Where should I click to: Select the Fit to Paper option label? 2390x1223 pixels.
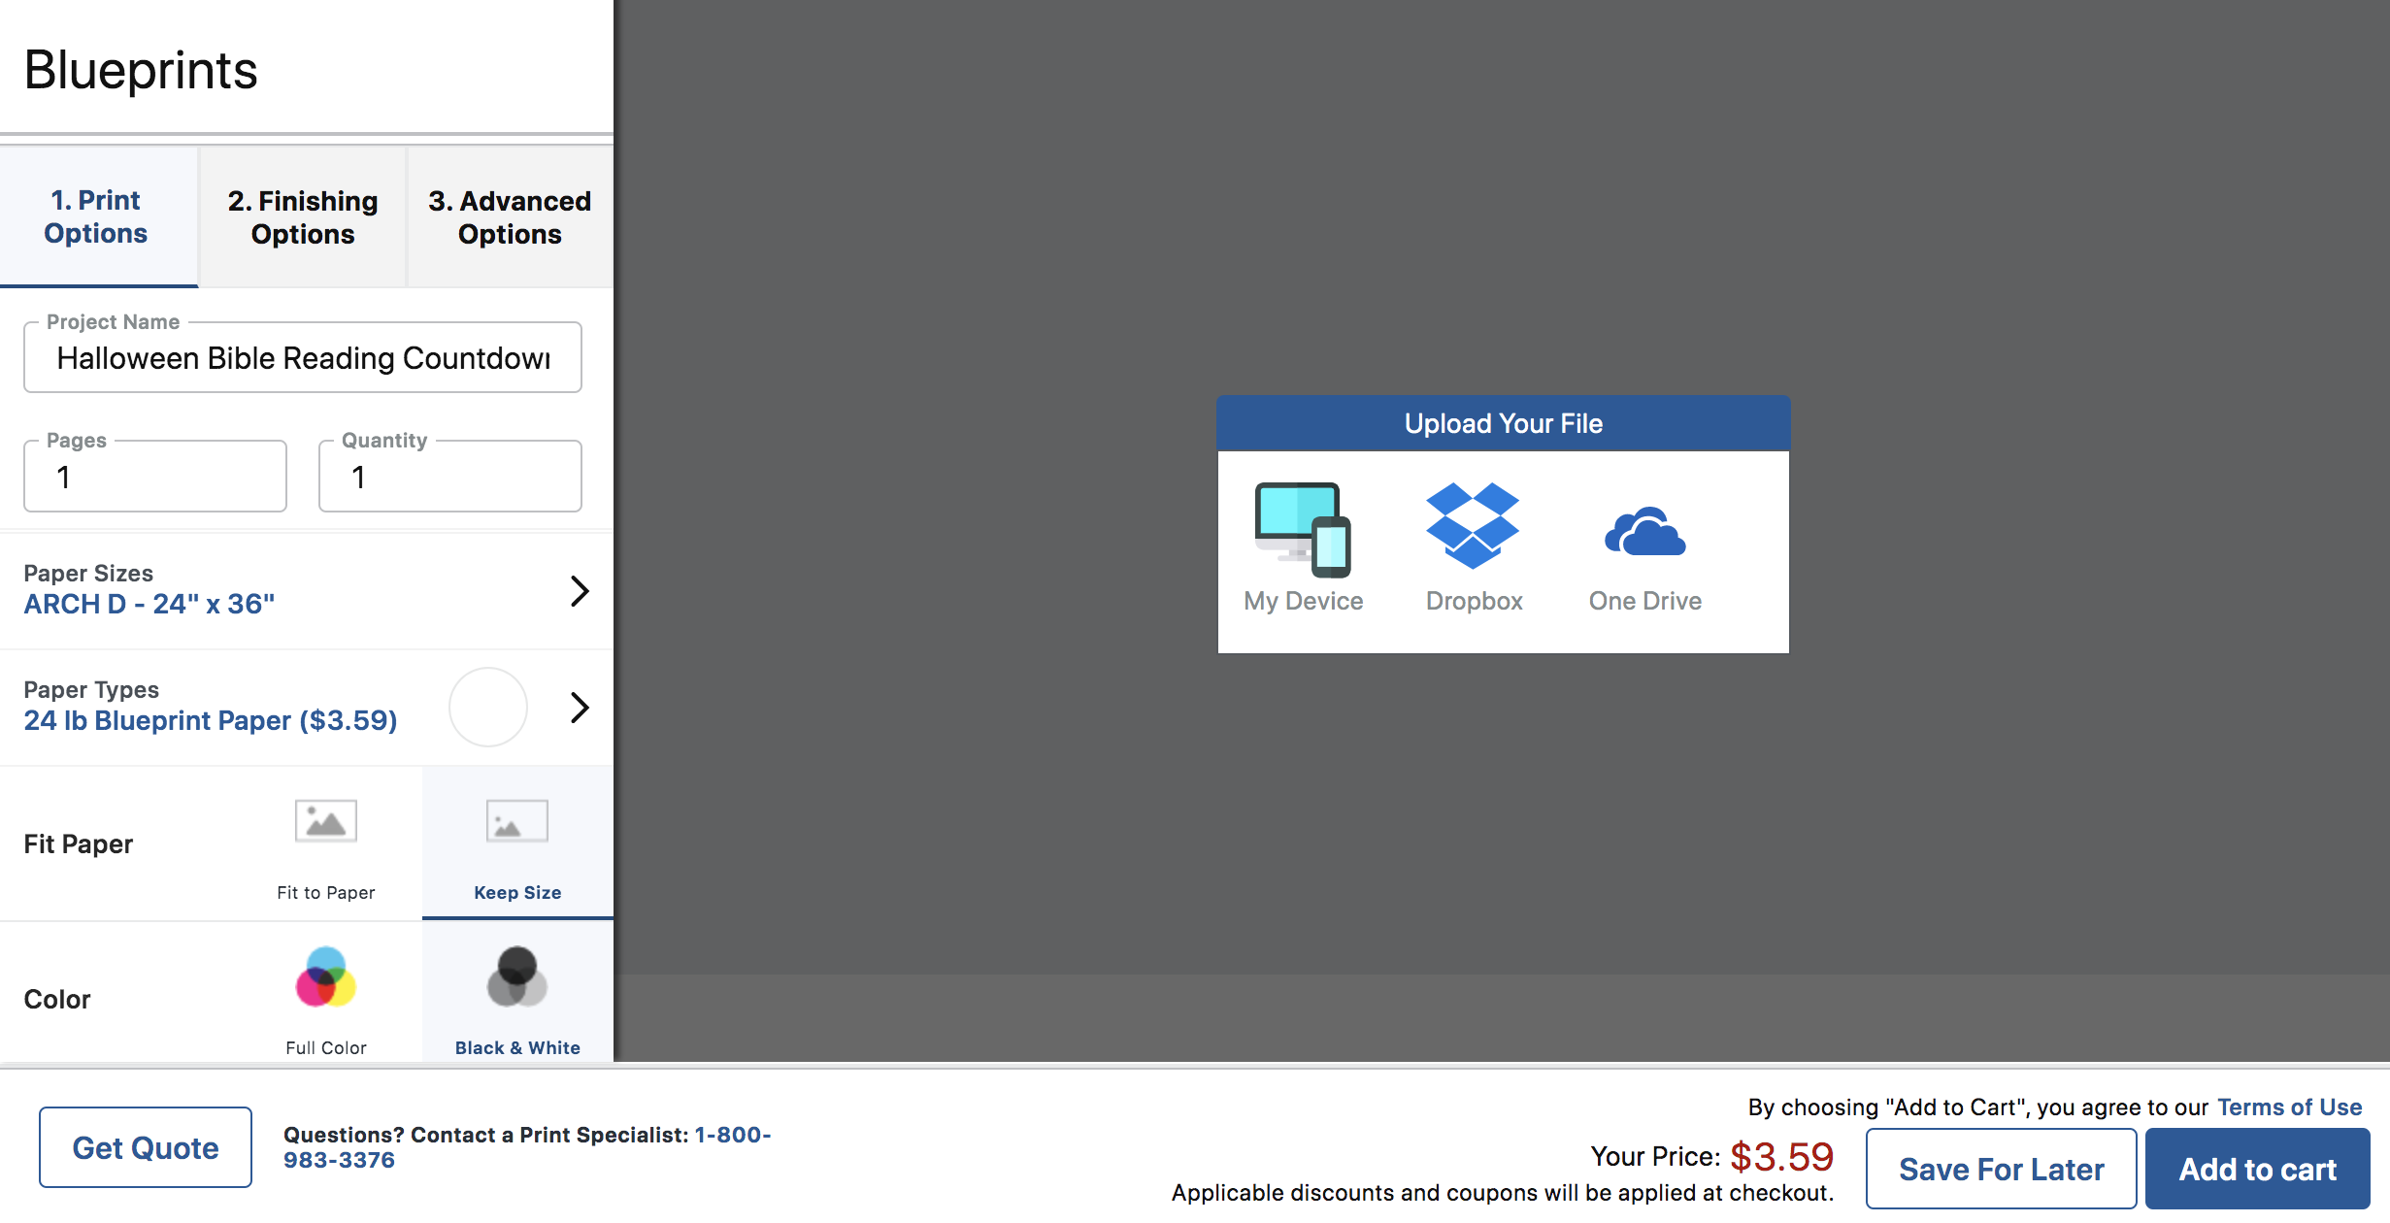point(326,892)
